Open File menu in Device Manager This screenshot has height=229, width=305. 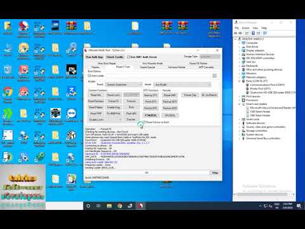[236, 28]
